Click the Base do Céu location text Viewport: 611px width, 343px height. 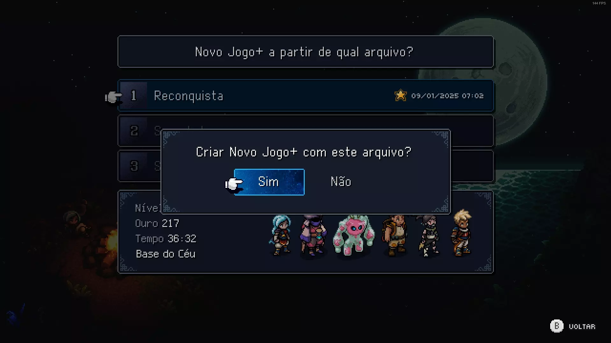pyautogui.click(x=166, y=254)
